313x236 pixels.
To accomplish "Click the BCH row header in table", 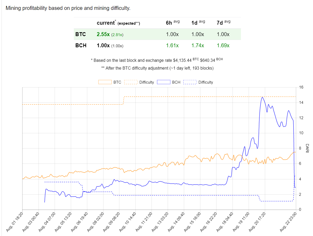I will pyautogui.click(x=81, y=45).
